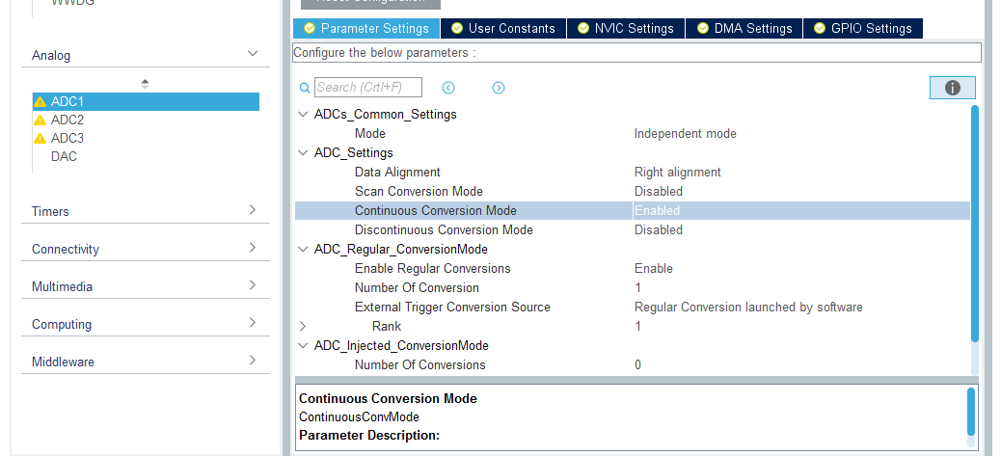
Task: Collapse the ADCs_Common_Settings group
Action: [303, 115]
